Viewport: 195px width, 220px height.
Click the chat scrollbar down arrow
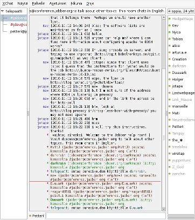[163, 209]
